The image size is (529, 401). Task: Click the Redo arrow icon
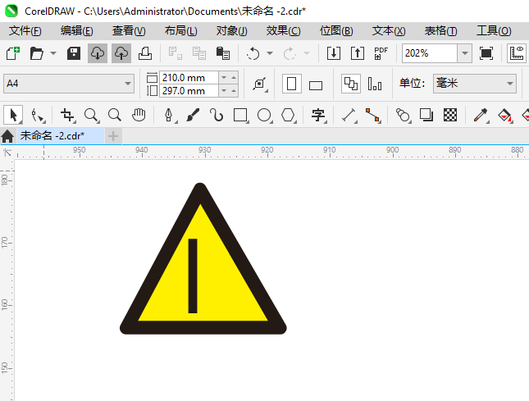290,53
